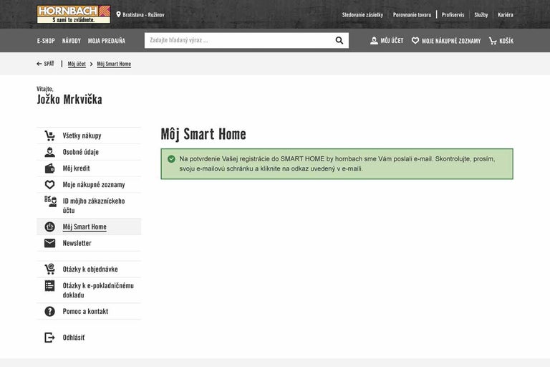Open the shopping cart icon

coord(493,41)
